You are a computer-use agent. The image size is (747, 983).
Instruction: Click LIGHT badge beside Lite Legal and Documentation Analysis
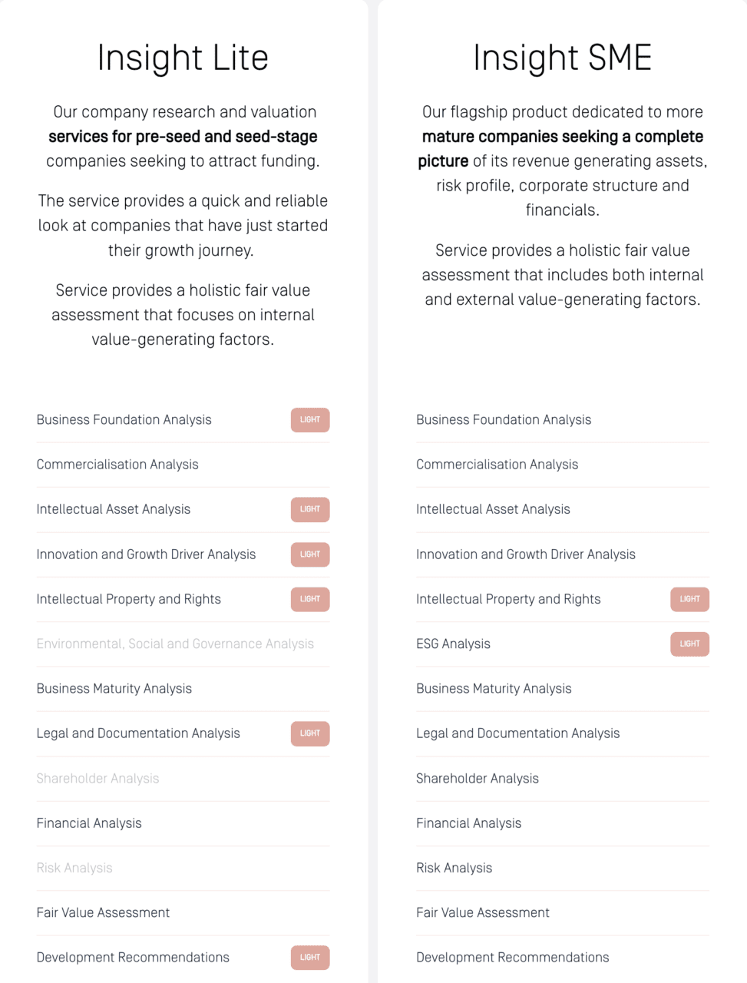point(310,733)
